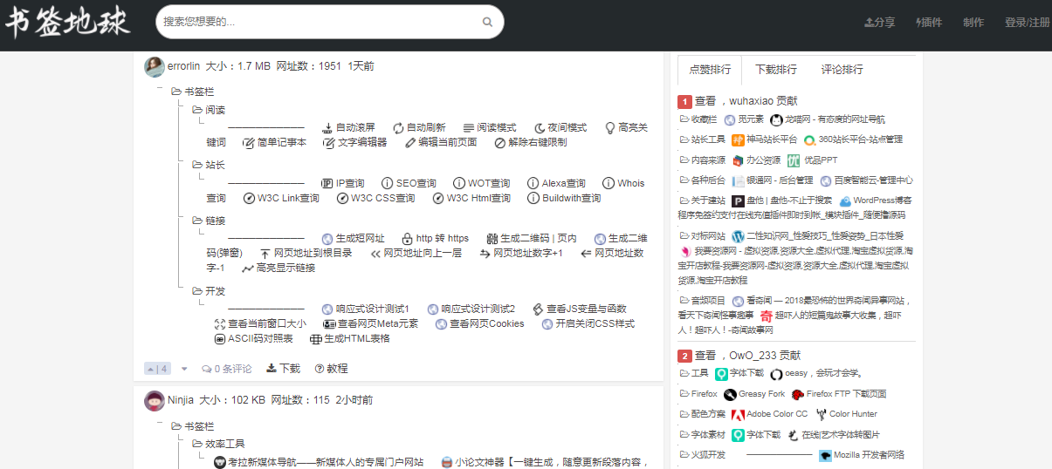
Task: Switch to the 评论排行 tab
Action: tap(842, 70)
